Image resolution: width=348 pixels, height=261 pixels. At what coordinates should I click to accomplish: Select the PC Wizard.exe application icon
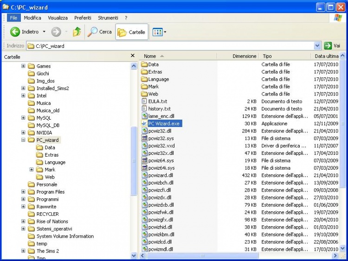tap(144, 124)
